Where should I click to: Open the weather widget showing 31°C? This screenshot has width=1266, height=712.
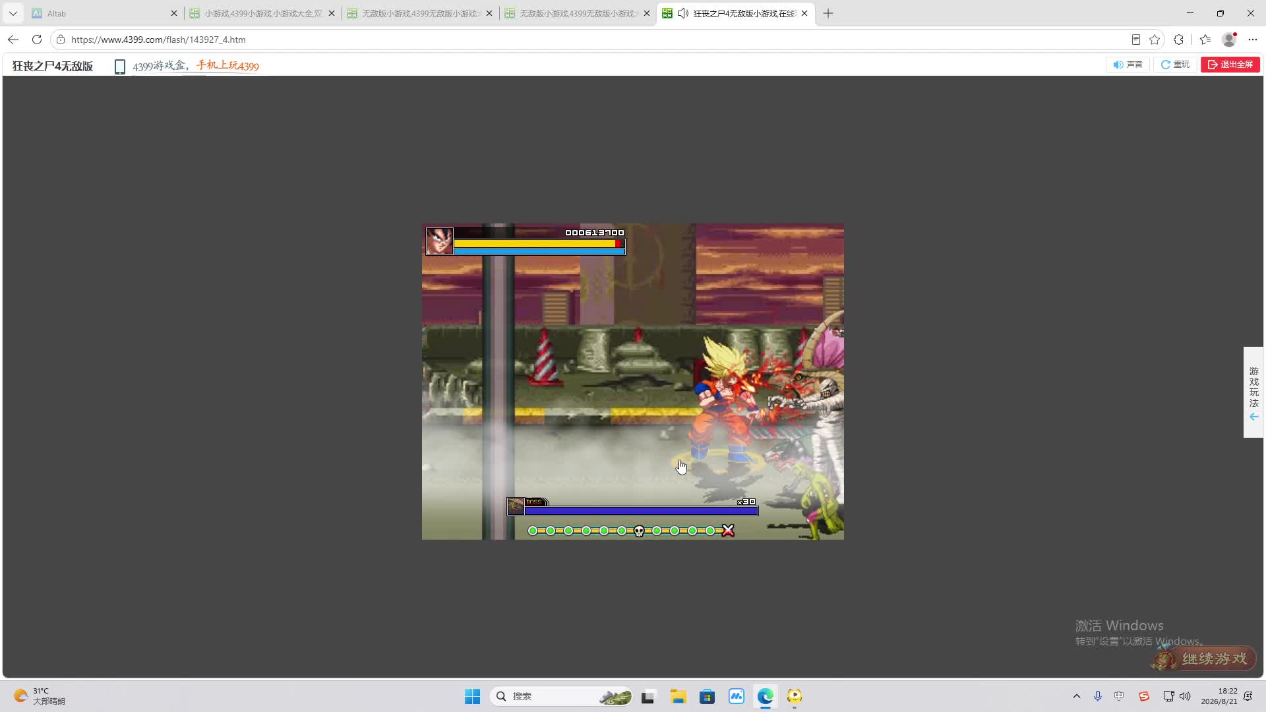point(40,696)
